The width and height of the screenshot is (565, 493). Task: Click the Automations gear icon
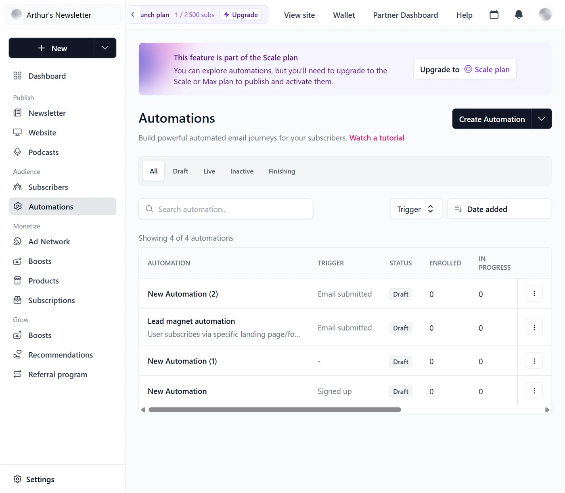click(x=18, y=206)
